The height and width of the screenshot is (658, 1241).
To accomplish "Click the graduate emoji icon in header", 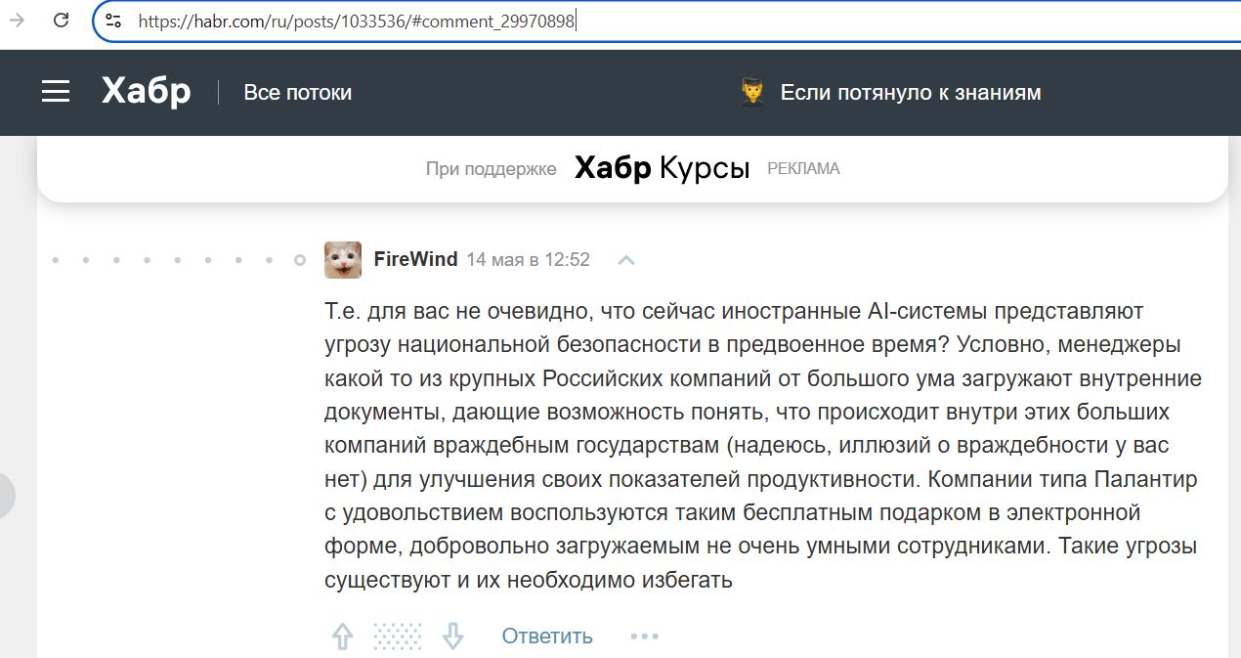I will point(752,93).
